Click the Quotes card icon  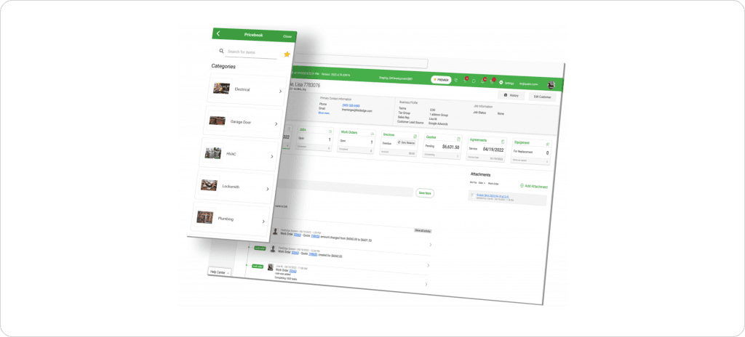click(458, 139)
